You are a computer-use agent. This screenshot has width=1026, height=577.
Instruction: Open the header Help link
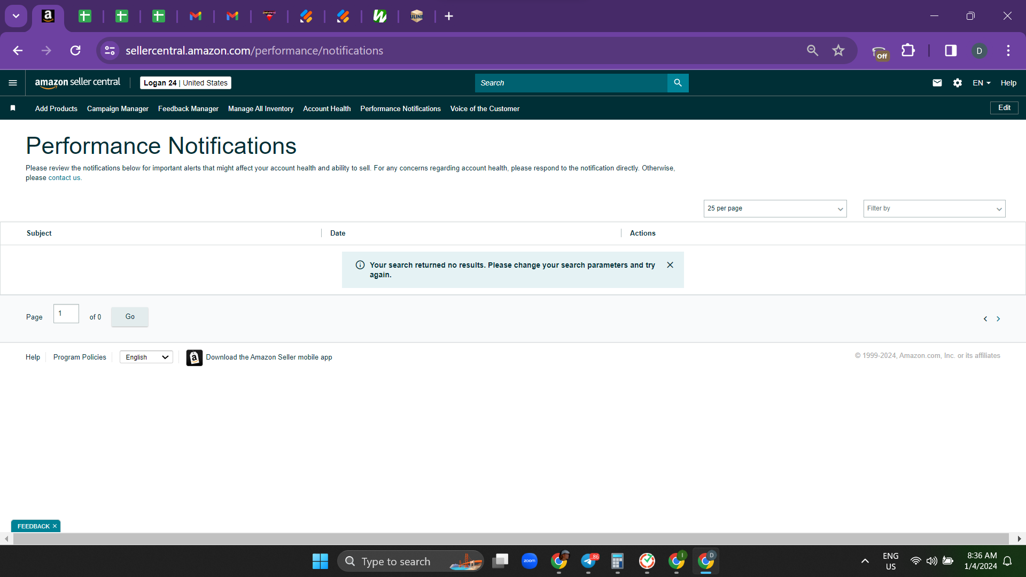click(x=1008, y=83)
